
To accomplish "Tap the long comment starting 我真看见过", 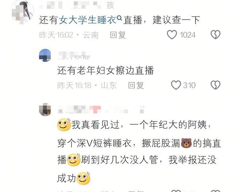I will tap(139, 152).
